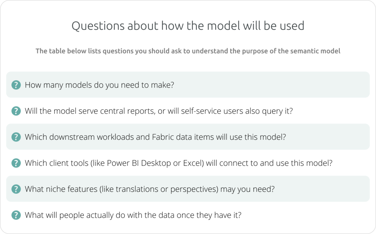The height and width of the screenshot is (234, 376).
Task: Select 'How many models do you need to make?' text
Action: click(100, 85)
